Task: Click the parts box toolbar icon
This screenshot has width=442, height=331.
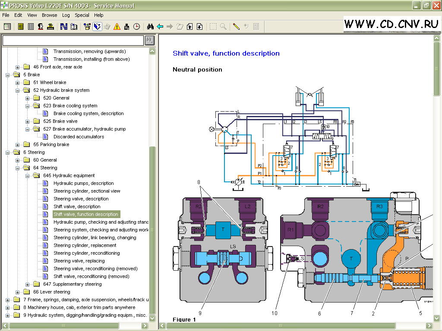Action: point(87,26)
